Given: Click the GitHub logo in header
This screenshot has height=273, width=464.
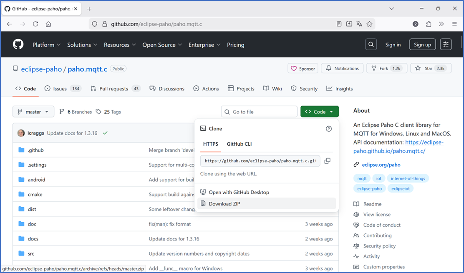Looking at the screenshot, I should pos(18,45).
